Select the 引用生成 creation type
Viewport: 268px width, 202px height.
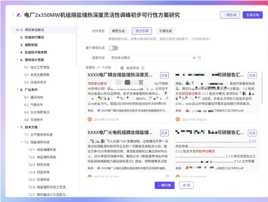(x=165, y=31)
